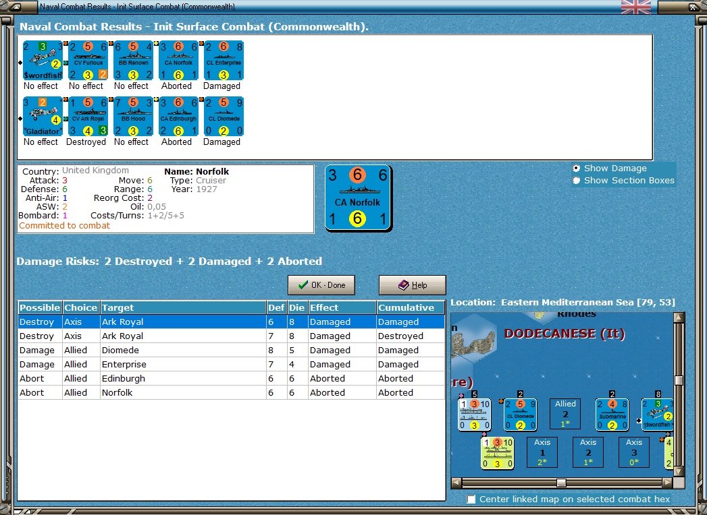The height and width of the screenshot is (515, 707).
Task: Click the Choice column header
Action: 81,307
